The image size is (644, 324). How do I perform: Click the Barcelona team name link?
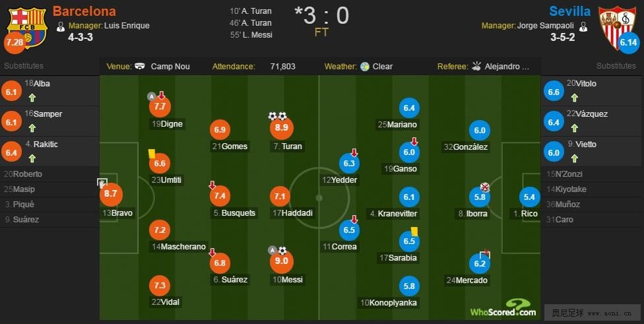pos(84,11)
